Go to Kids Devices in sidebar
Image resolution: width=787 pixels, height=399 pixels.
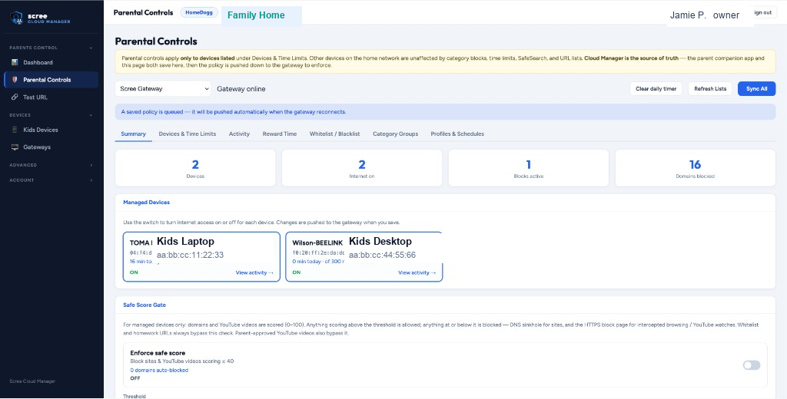pyautogui.click(x=51, y=130)
